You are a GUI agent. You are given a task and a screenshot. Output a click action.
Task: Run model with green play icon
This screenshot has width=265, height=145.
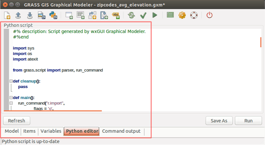155,15
